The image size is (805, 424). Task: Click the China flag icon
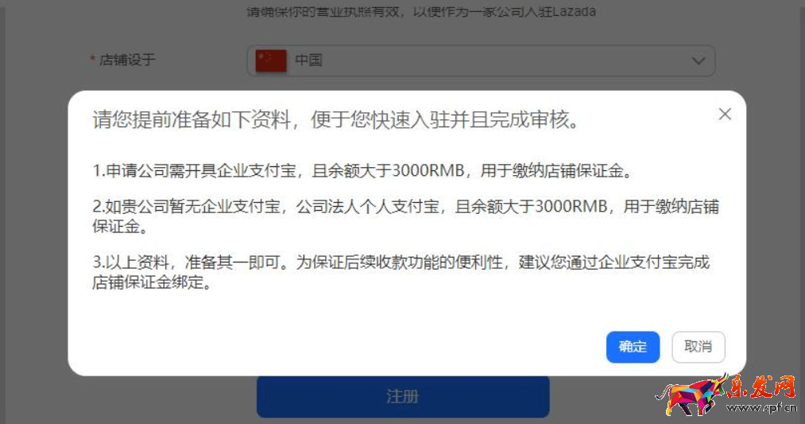(x=271, y=60)
